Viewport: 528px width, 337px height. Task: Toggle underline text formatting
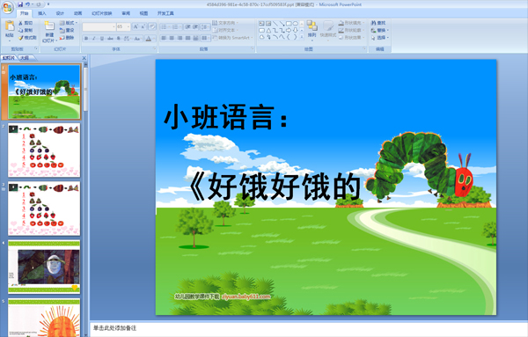[x=102, y=39]
